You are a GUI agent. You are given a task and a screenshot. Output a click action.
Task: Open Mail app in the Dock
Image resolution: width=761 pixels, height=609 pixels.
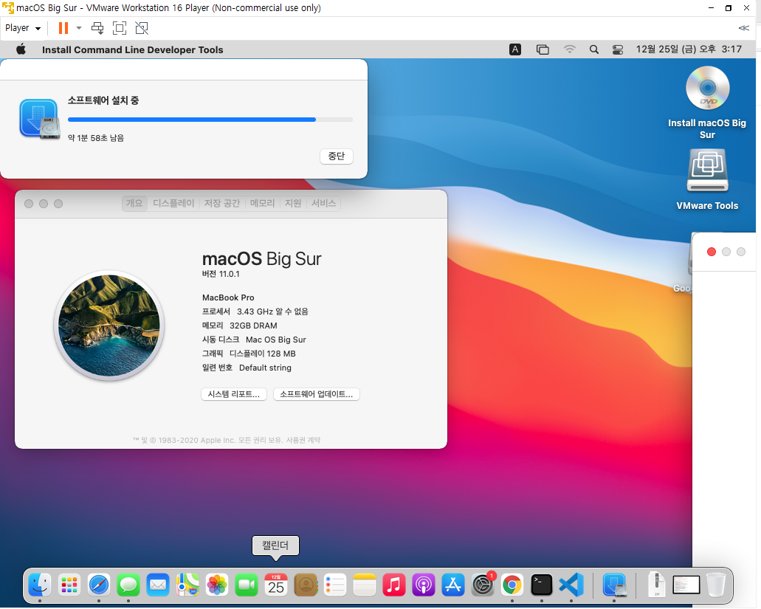(158, 585)
